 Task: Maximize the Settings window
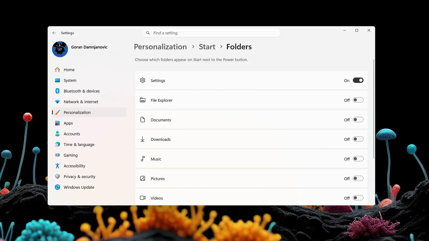tap(357, 30)
